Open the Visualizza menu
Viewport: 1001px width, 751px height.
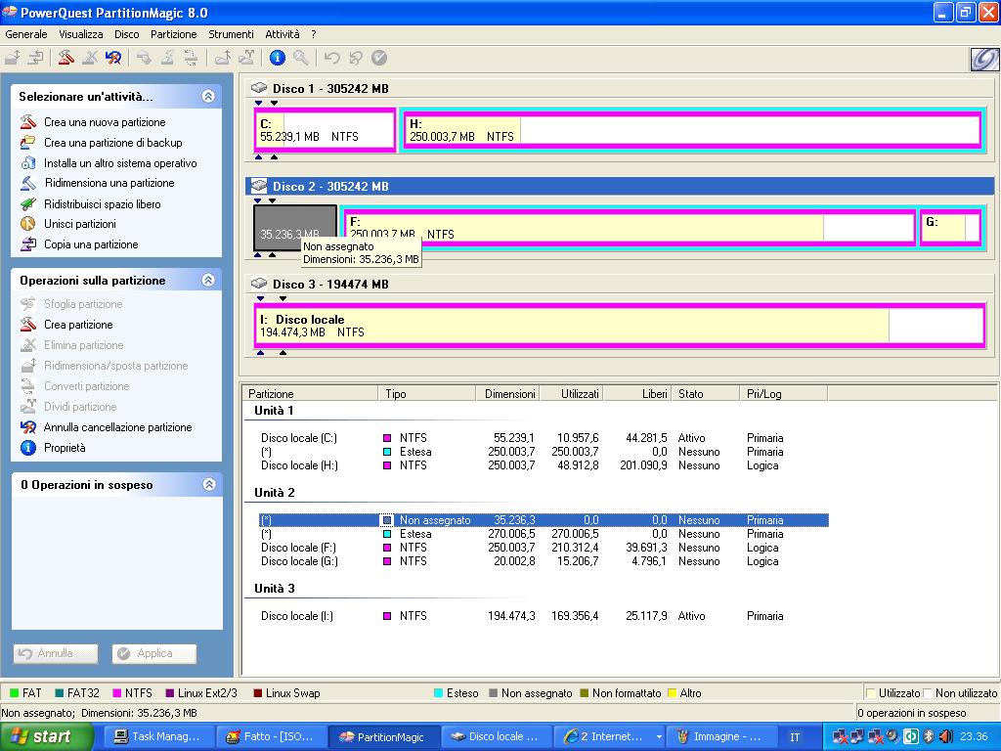coord(81,34)
